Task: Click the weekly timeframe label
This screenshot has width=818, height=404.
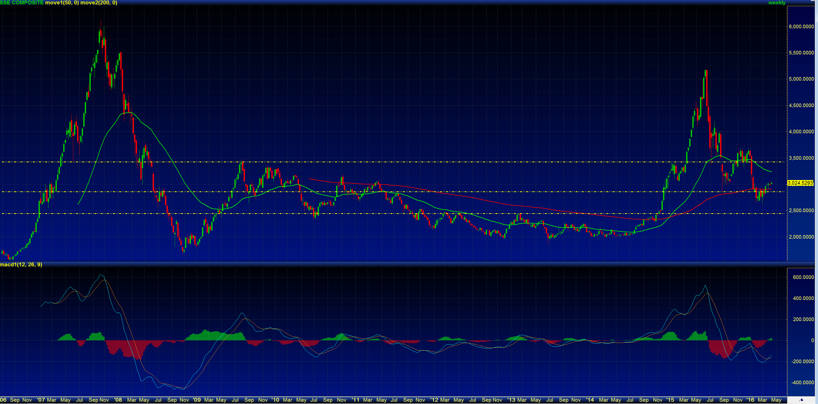Action: [777, 3]
